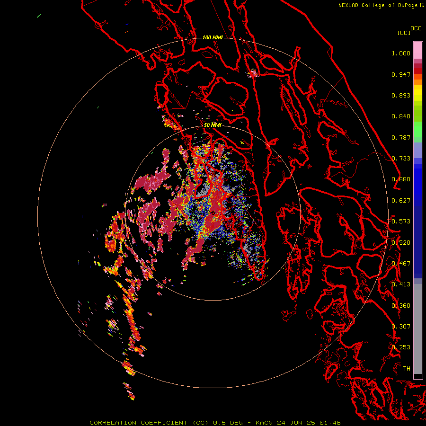The width and height of the screenshot is (426, 426).
Task: Click the 0.520 legend value
Action: [x=401, y=243]
